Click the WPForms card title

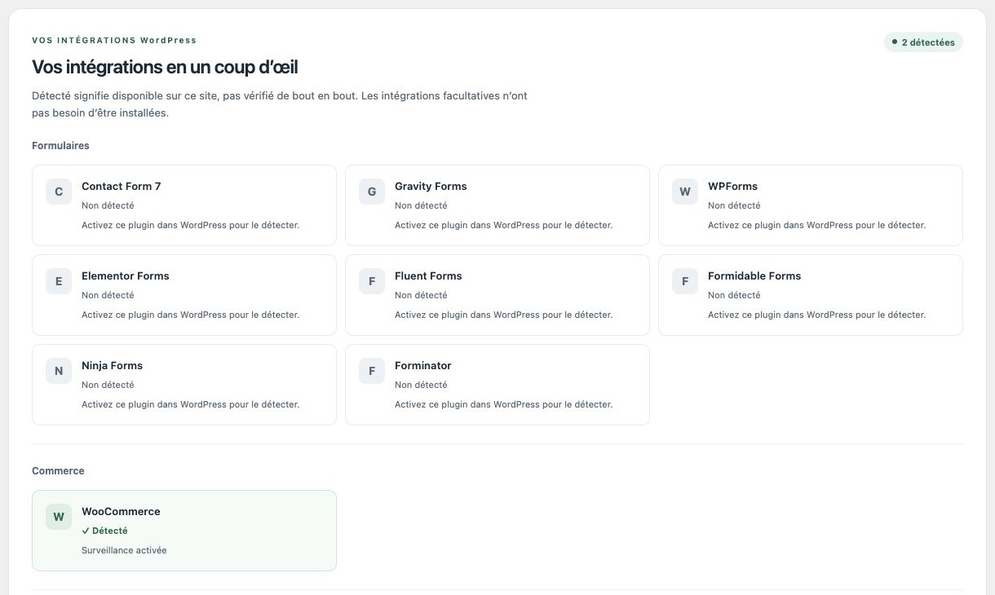click(732, 187)
